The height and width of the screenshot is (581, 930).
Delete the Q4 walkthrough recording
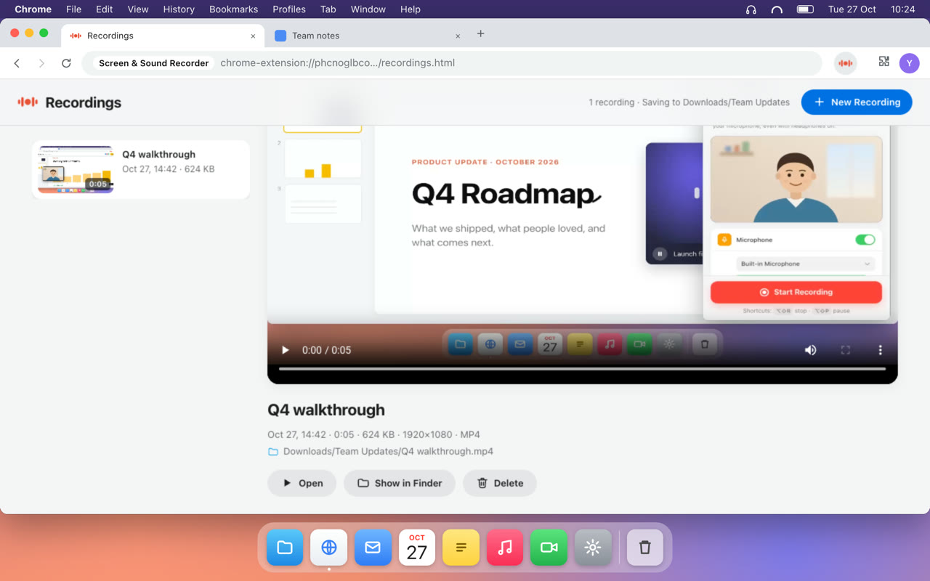point(500,483)
